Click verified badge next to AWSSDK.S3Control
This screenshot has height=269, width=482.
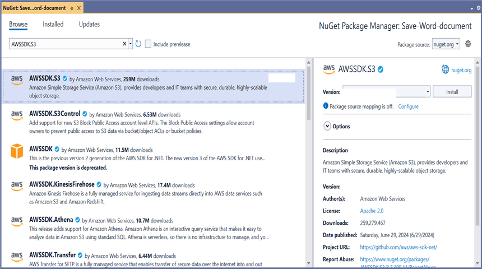coord(85,114)
